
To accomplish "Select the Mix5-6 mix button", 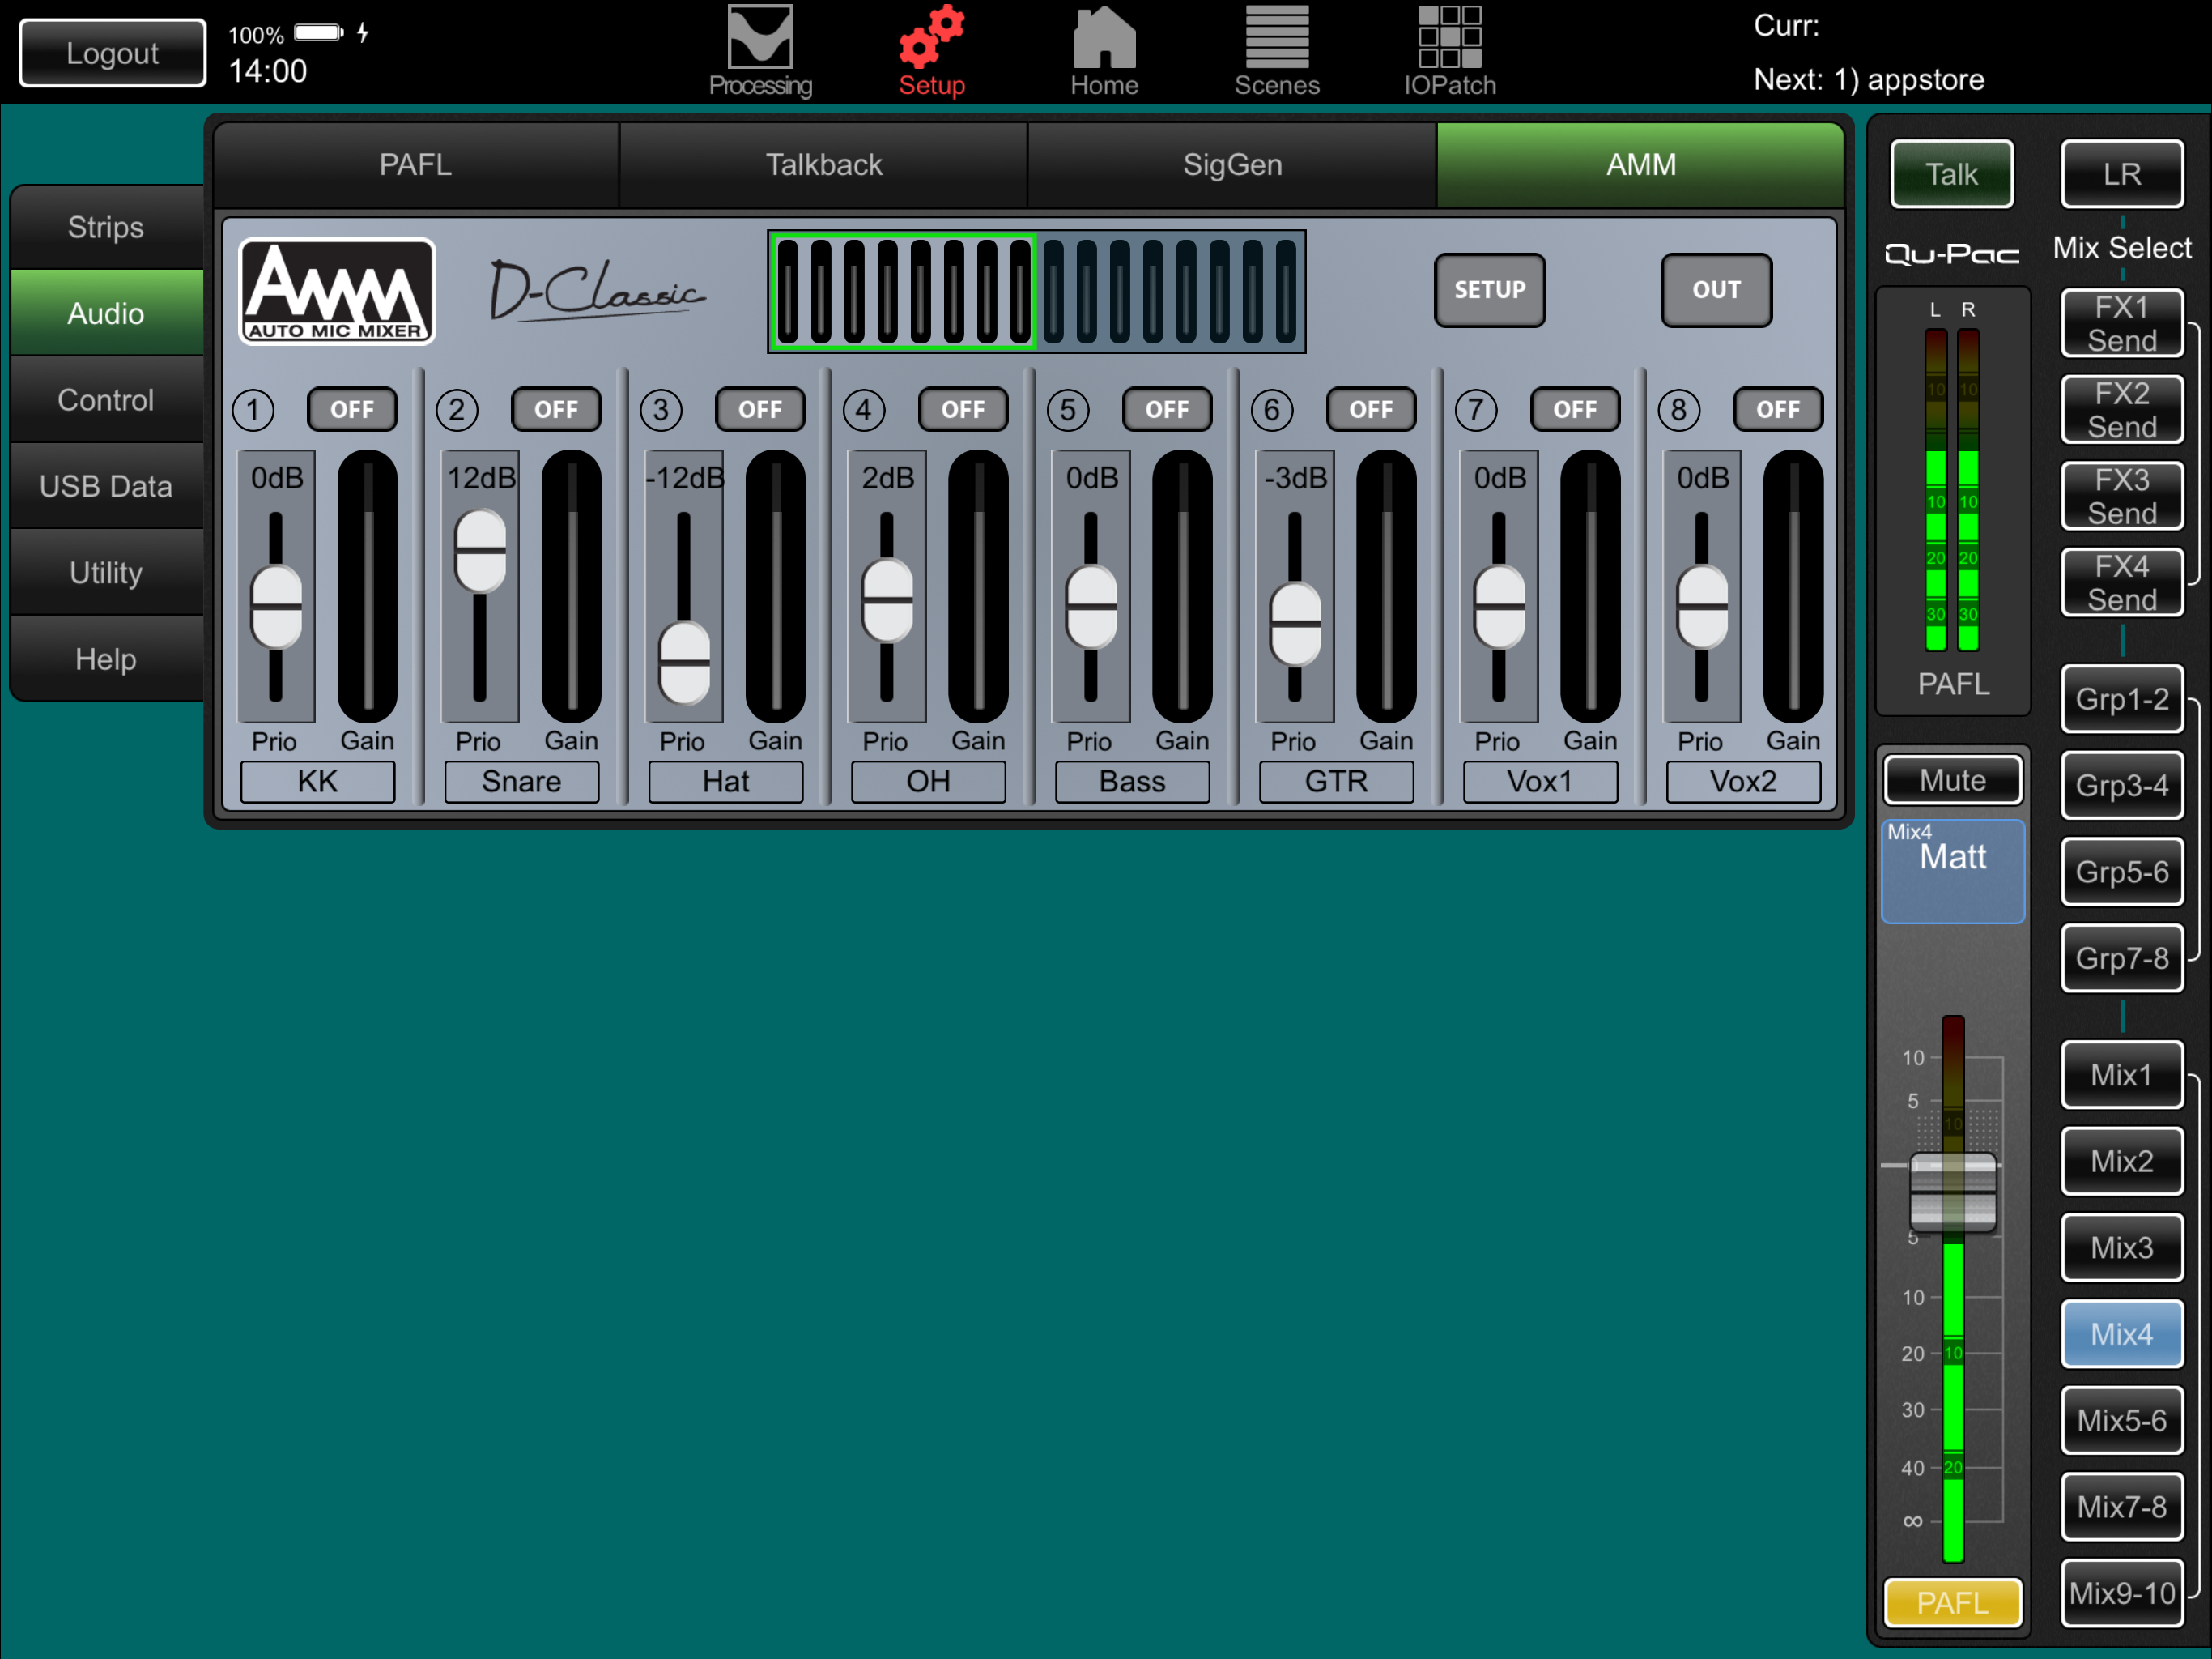I will point(2121,1420).
